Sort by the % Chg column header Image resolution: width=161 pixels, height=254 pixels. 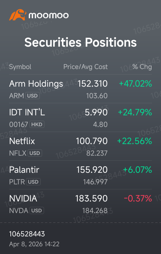point(142,67)
